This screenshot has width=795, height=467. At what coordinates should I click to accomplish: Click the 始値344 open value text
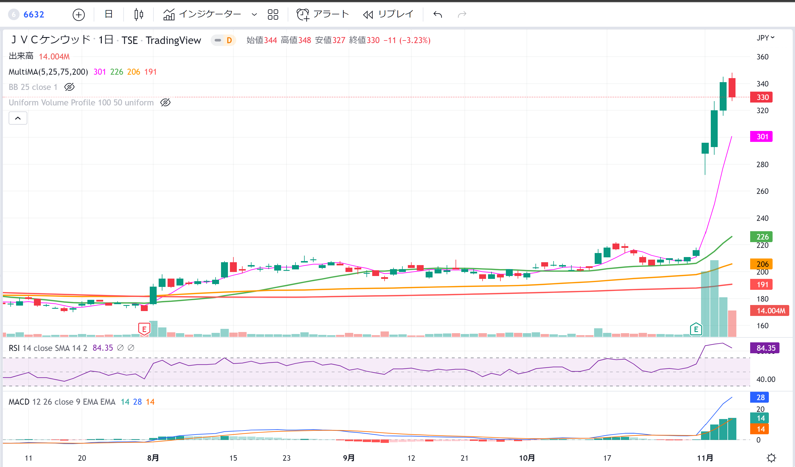pyautogui.click(x=262, y=40)
